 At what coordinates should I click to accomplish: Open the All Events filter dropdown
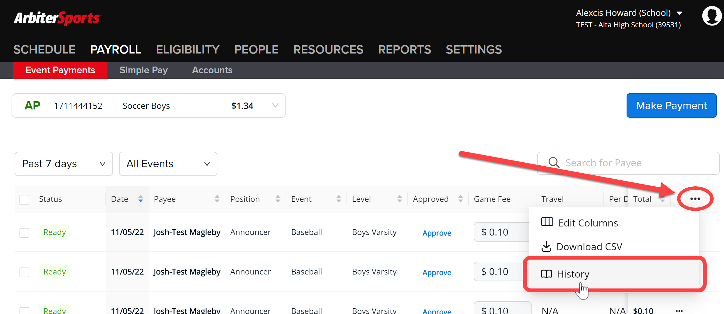click(168, 164)
